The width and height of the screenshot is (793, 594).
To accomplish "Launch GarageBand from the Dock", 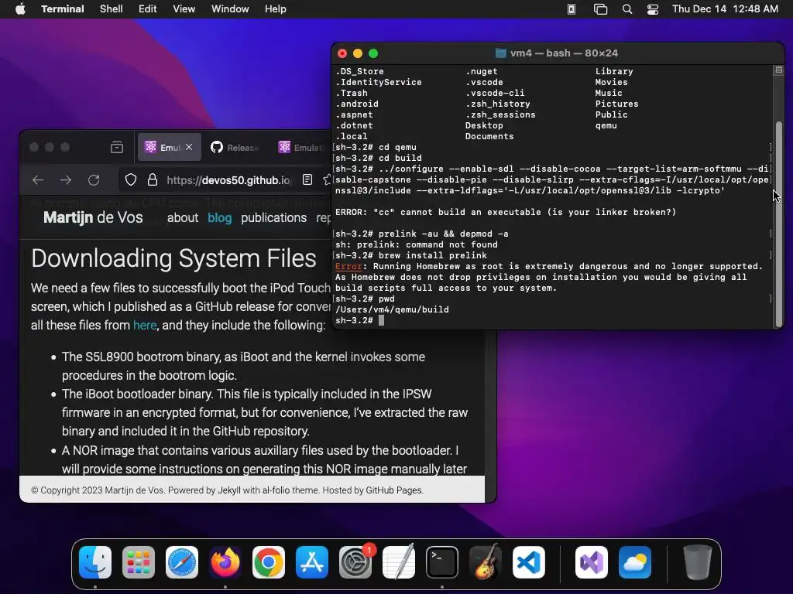I will (486, 562).
